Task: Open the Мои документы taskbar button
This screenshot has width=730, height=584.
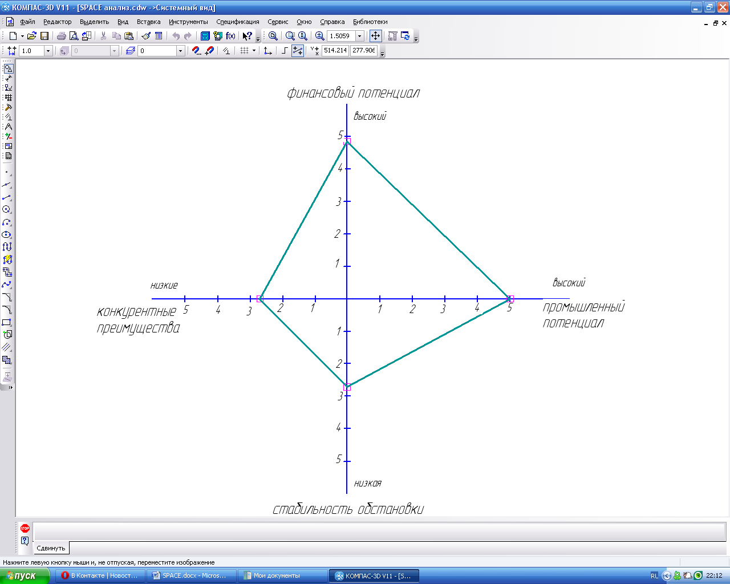Action: click(x=283, y=575)
